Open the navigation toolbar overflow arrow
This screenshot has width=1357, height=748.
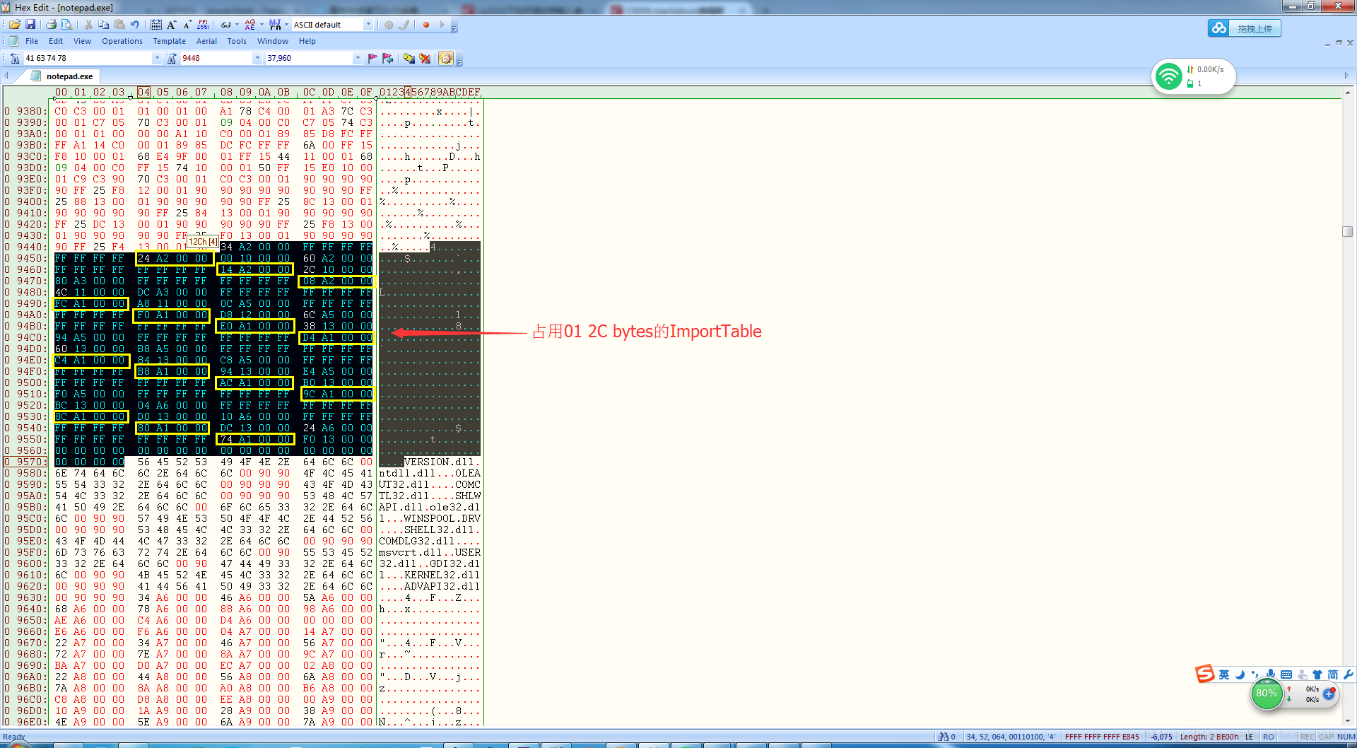tap(459, 61)
